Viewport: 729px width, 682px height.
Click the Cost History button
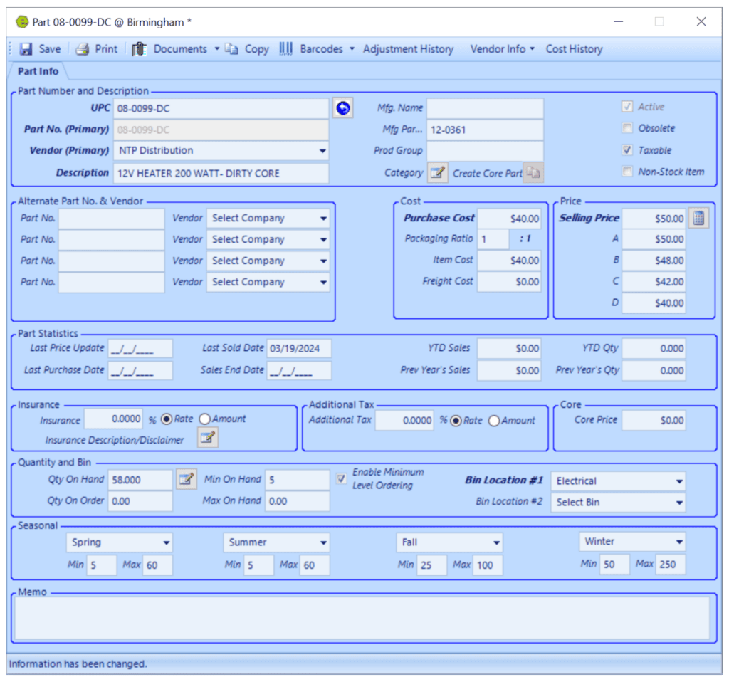click(x=574, y=48)
